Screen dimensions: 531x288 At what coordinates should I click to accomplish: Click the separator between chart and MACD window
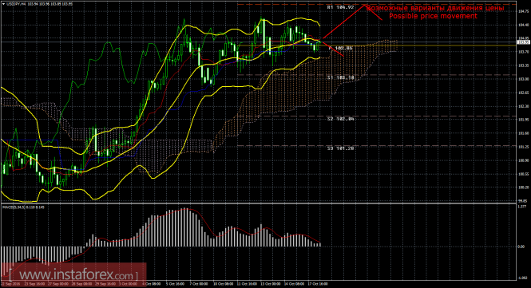[259, 203]
